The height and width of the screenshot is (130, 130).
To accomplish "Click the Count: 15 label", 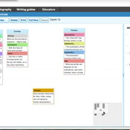I will click(x=55, y=19).
